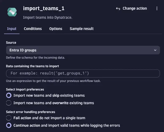The height and width of the screenshot is (132, 164).
Task: Pick the Continue action radio button
Action: click(9, 125)
